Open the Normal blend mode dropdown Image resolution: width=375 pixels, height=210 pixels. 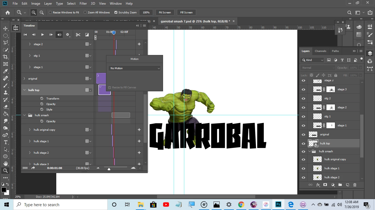[318, 68]
